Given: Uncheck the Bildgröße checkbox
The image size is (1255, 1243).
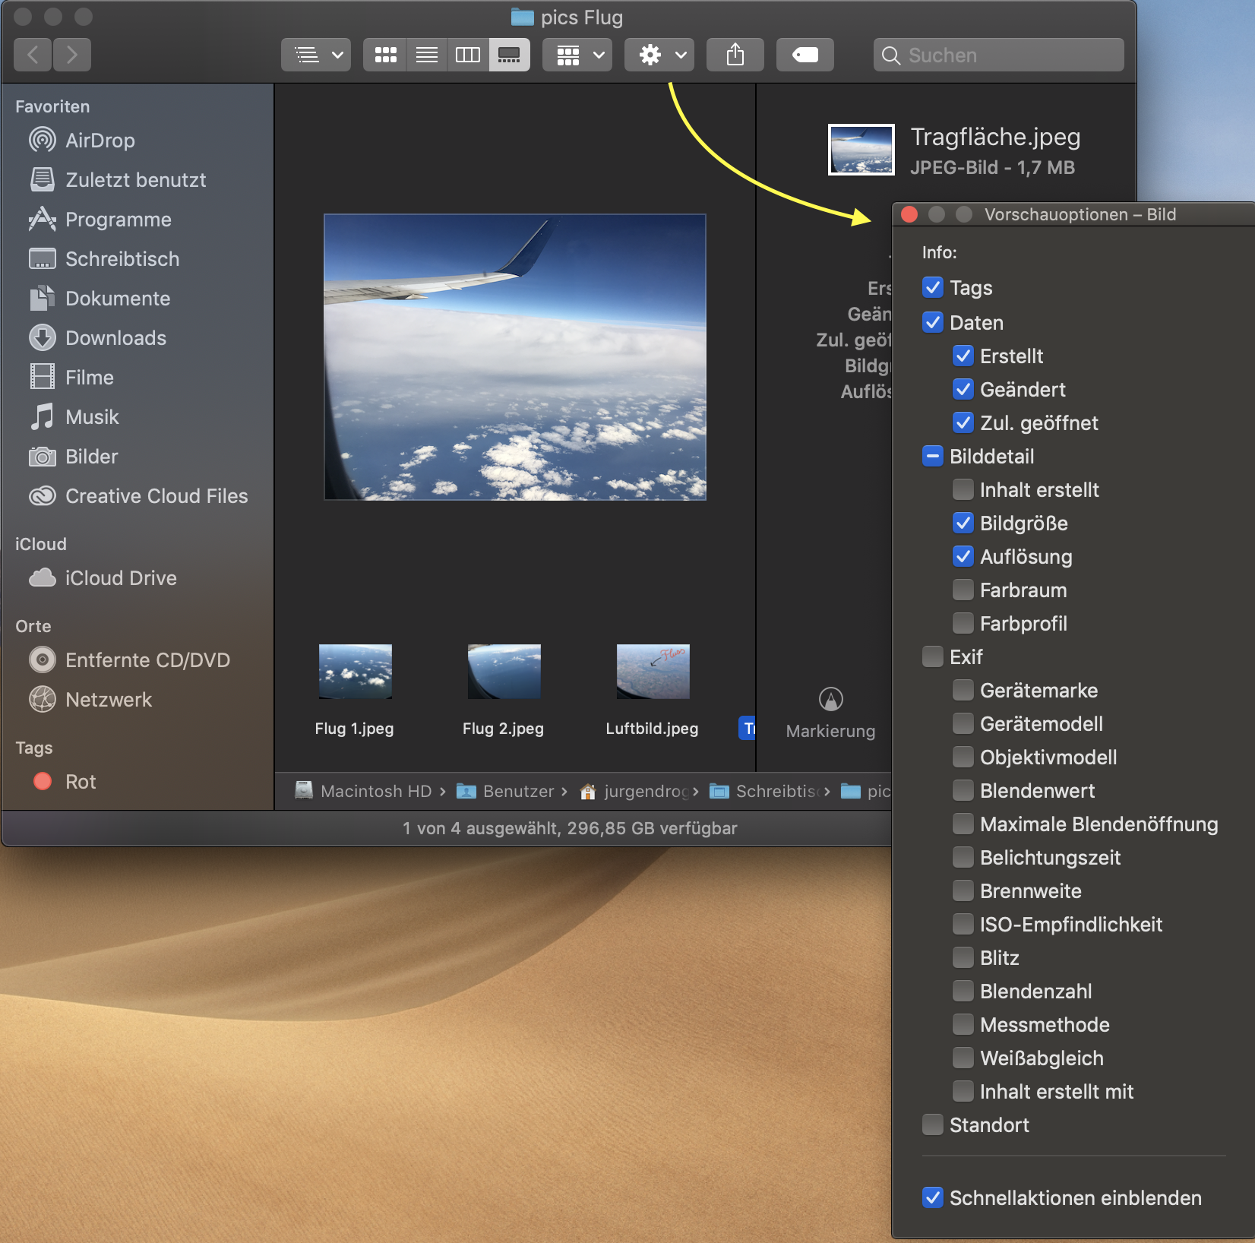Looking at the screenshot, I should click(x=963, y=523).
